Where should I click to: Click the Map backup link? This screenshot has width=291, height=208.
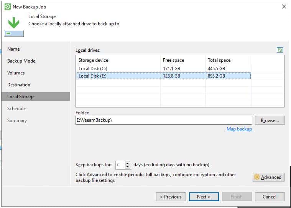tap(239, 129)
